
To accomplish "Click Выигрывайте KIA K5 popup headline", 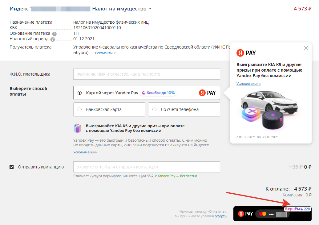I will pyautogui.click(x=269, y=70).
